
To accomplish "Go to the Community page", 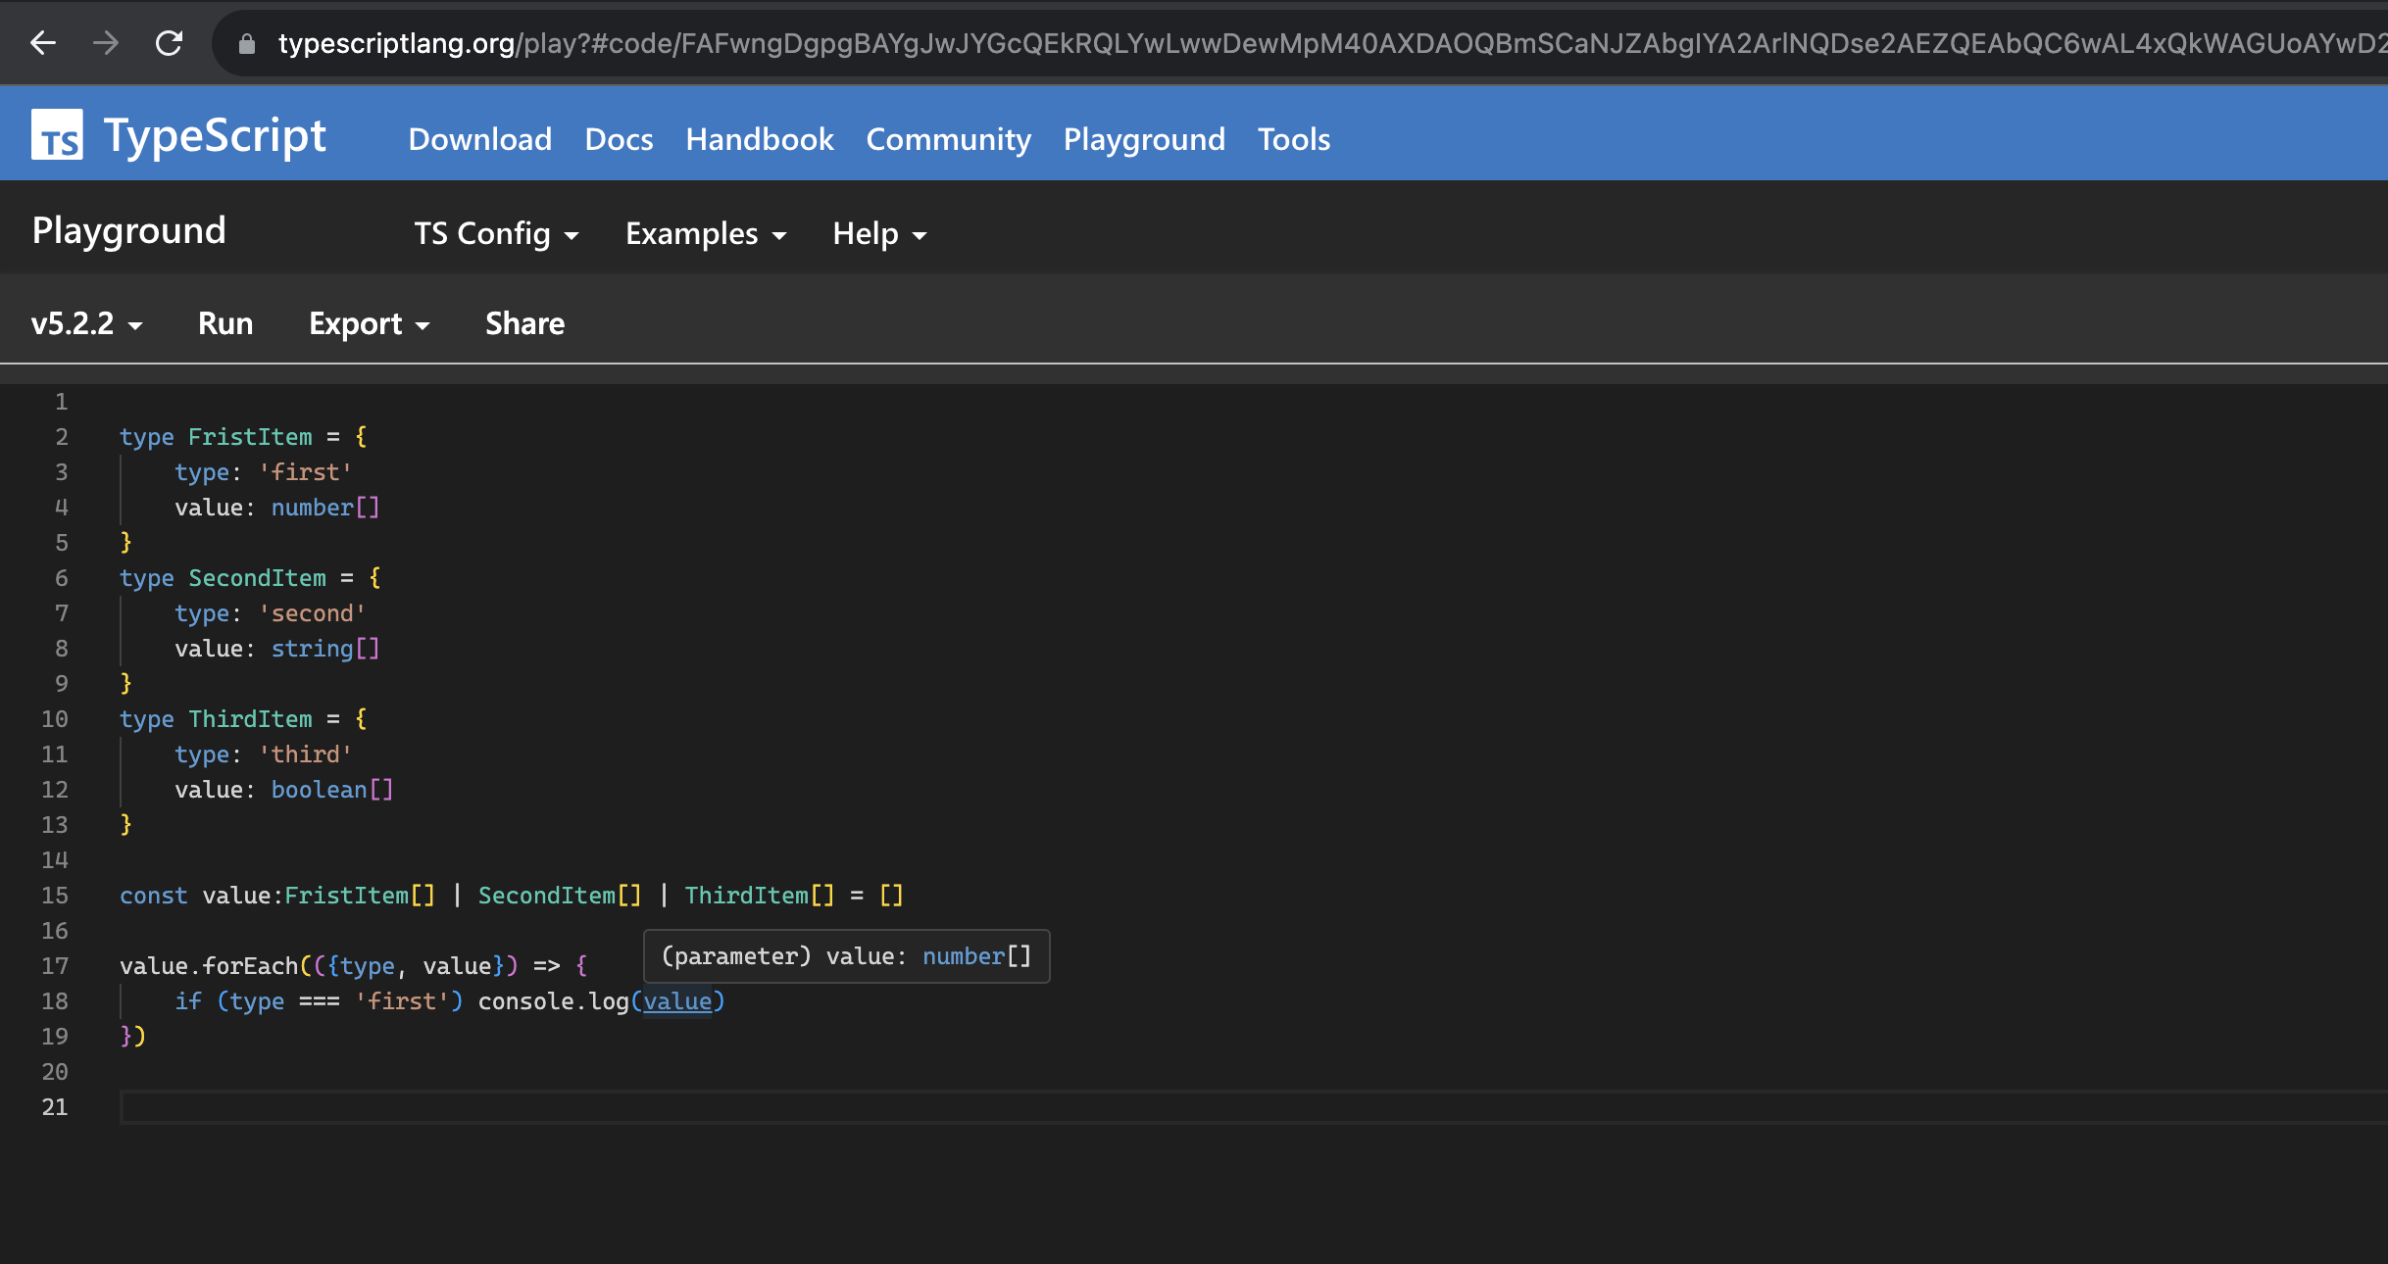I will (x=948, y=139).
